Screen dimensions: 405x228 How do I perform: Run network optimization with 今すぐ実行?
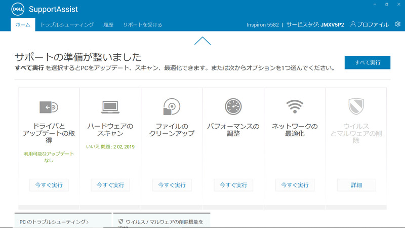coord(295,185)
